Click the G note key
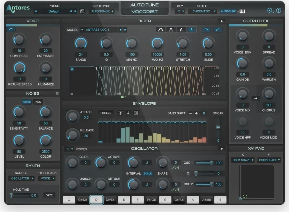This screenshot has width=289, height=212. 165,200
